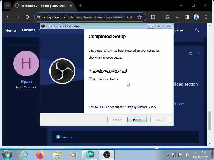Open the volume speaker tray icon
The image size is (214, 160).
tap(187, 155)
